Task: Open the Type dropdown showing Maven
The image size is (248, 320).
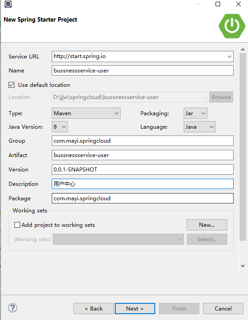Action: pyautogui.click(x=86, y=113)
